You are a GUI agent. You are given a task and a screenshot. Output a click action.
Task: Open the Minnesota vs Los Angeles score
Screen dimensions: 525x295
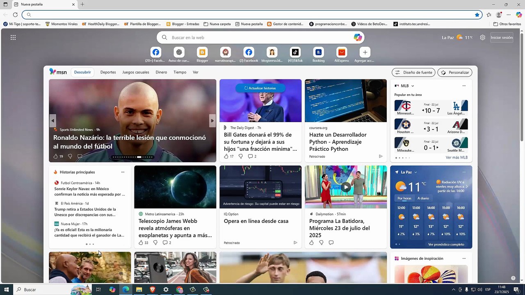(x=431, y=108)
